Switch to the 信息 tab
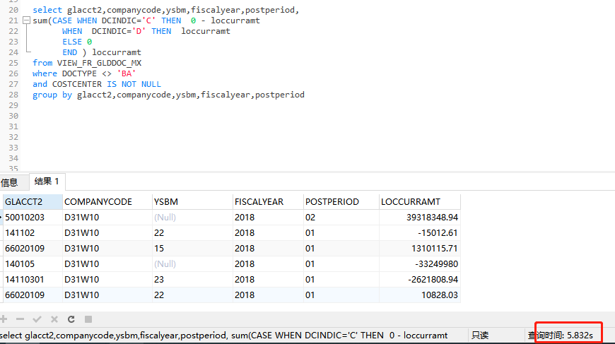The height and width of the screenshot is (344, 615). coord(9,182)
